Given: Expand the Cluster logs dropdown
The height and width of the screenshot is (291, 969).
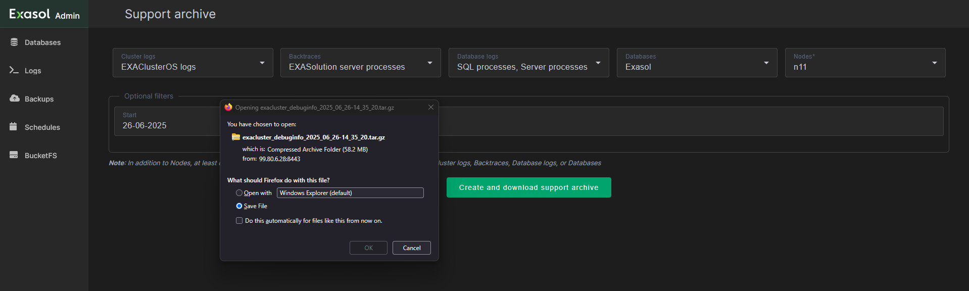Looking at the screenshot, I should pos(193,63).
